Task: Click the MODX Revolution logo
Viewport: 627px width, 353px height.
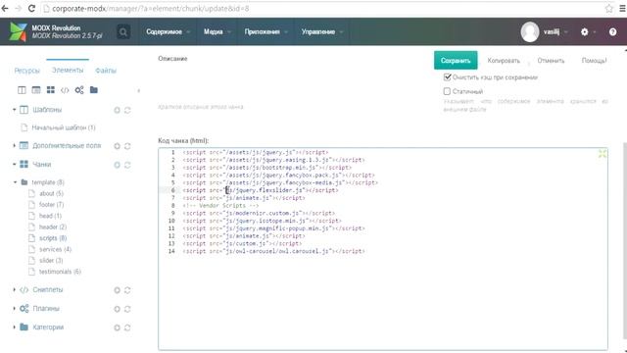Action: tap(18, 31)
